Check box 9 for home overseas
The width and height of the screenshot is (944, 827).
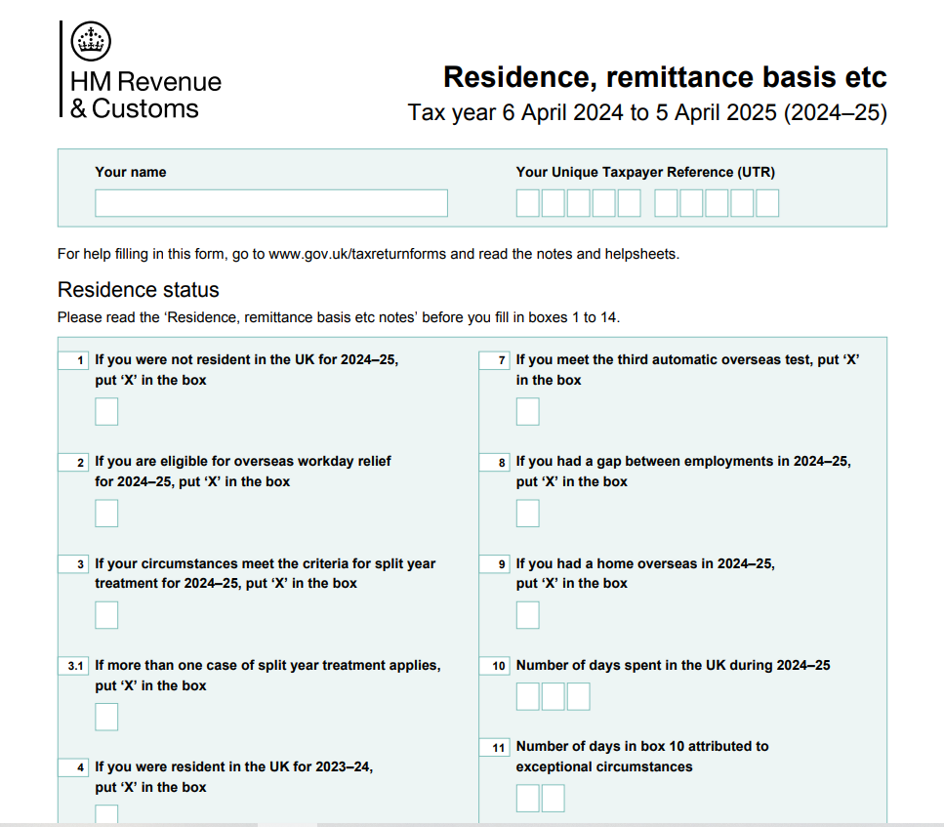coord(527,615)
